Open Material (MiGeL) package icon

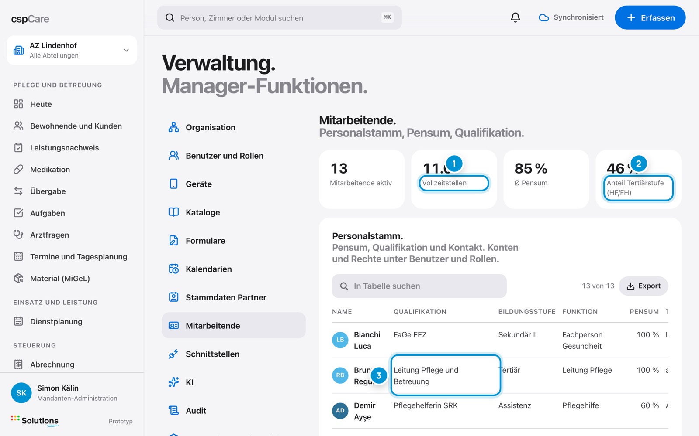pos(18,278)
